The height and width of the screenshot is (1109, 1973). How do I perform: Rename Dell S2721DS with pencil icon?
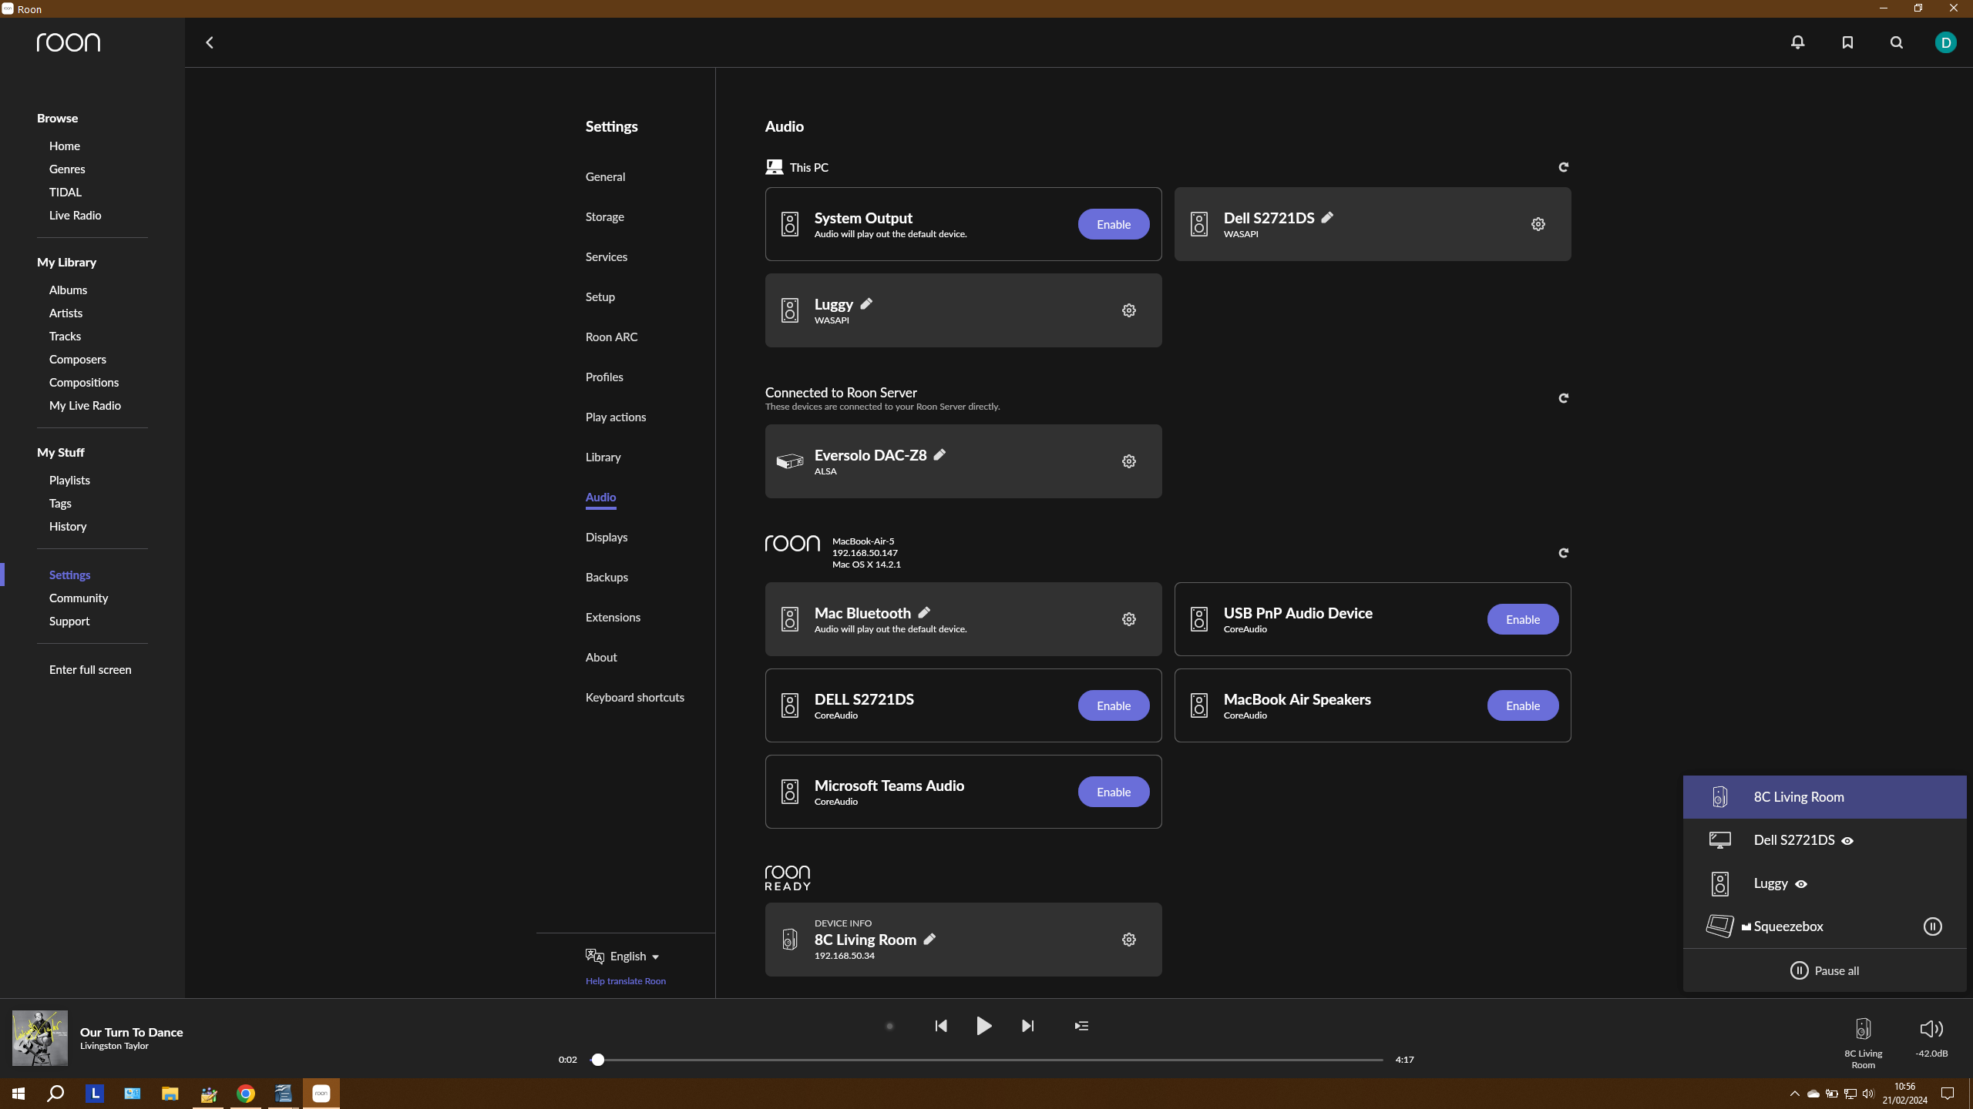1327,217
